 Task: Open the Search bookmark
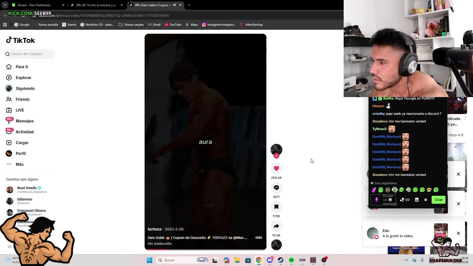[69, 25]
